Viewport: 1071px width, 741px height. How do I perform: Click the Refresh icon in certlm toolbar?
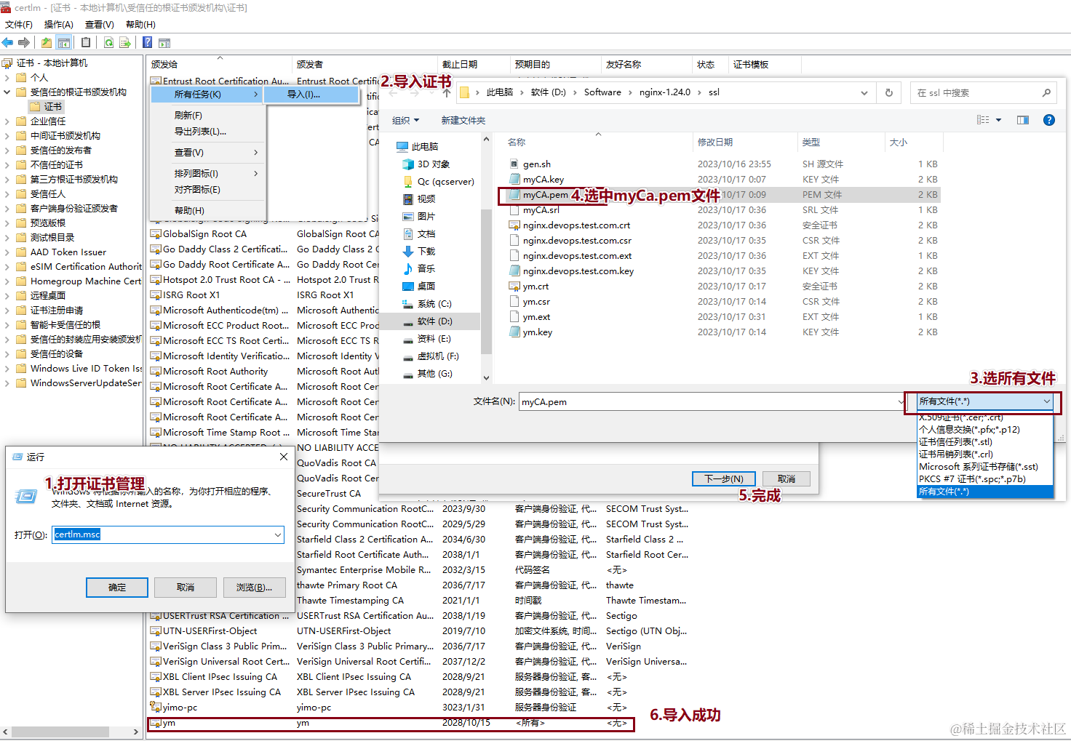pyautogui.click(x=108, y=43)
